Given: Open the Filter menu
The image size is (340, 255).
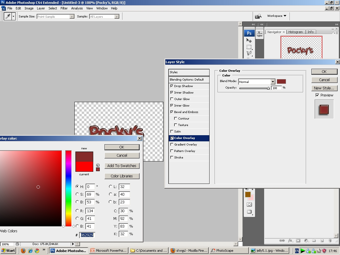Looking at the screenshot, I should (64, 8).
